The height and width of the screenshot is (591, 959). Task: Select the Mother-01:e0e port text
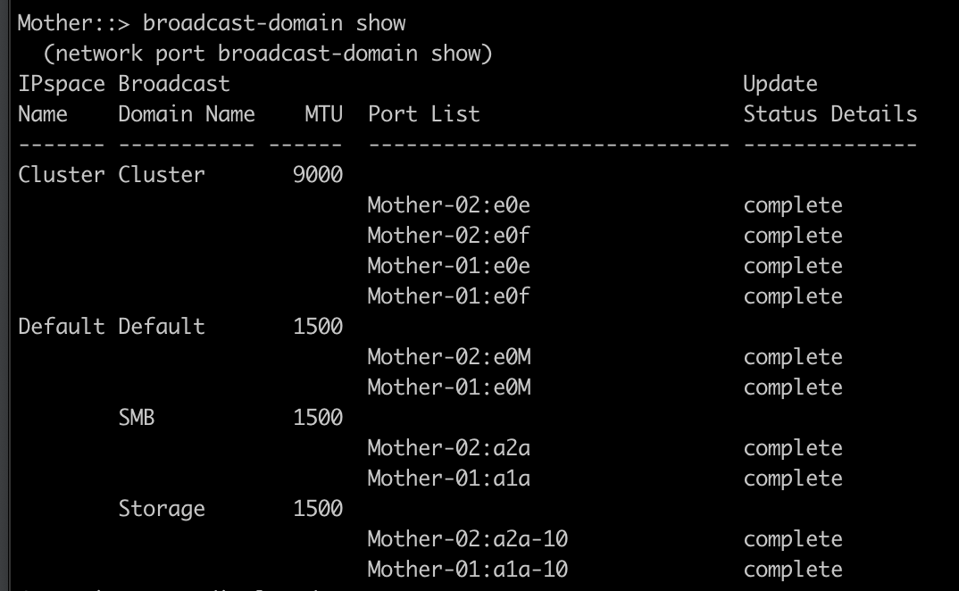pyautogui.click(x=448, y=266)
